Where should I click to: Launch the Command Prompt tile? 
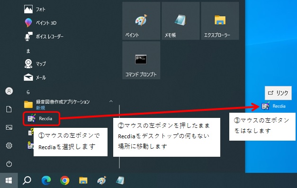tap(141, 60)
